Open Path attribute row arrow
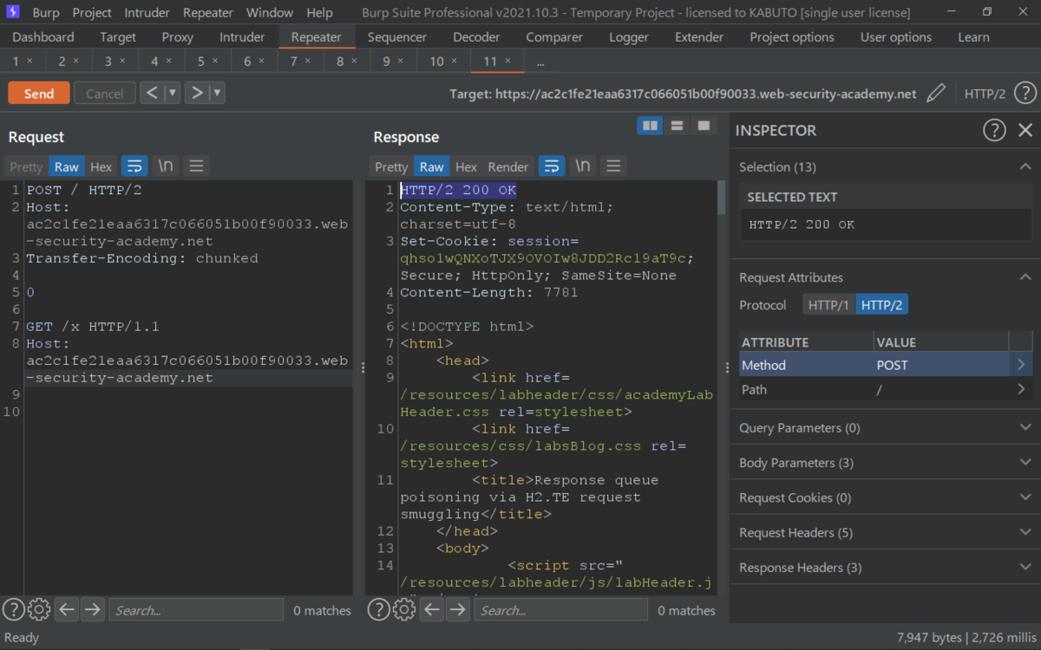1041x650 pixels. tap(1021, 389)
